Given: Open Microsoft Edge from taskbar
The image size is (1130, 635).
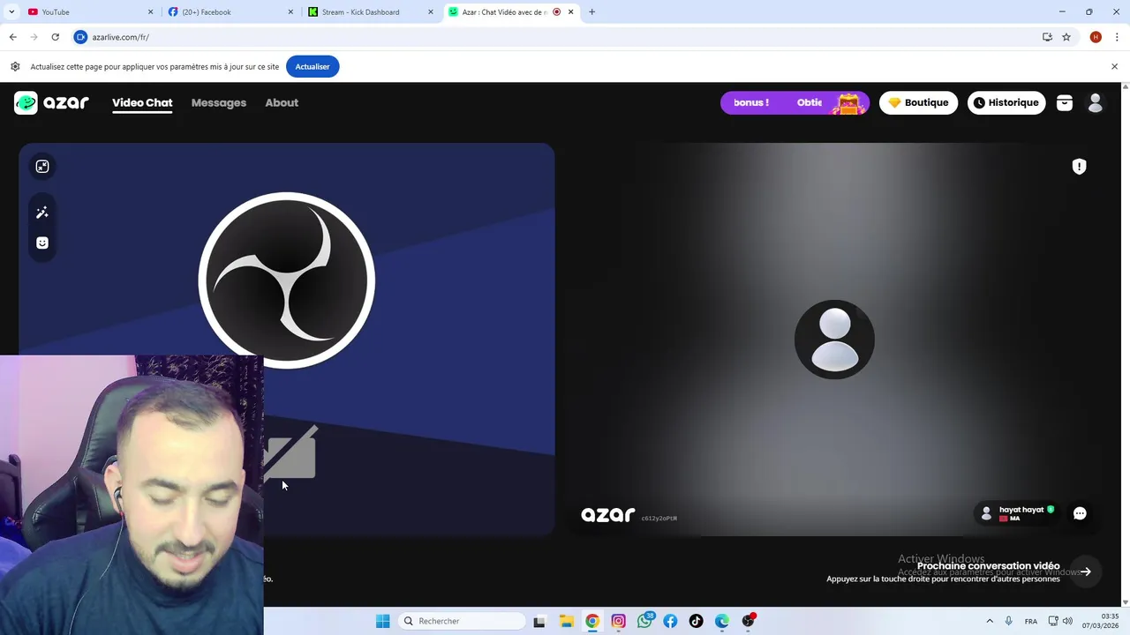Looking at the screenshot, I should (x=722, y=621).
